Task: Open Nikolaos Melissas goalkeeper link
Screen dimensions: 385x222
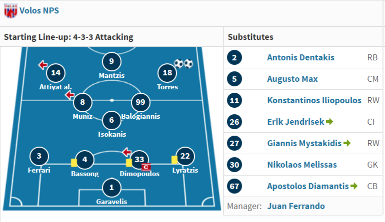Action: 302,165
